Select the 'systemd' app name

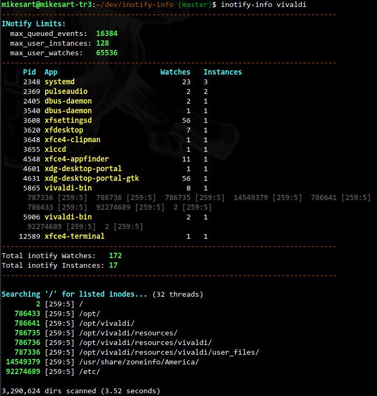60,82
